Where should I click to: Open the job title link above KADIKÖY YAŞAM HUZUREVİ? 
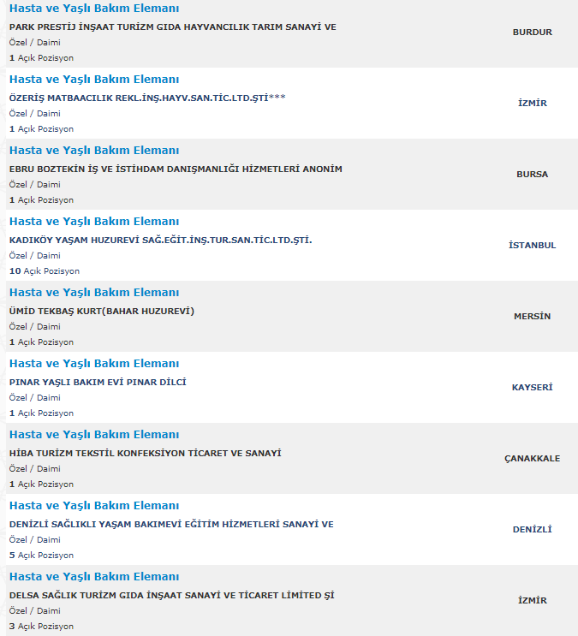pyautogui.click(x=94, y=222)
